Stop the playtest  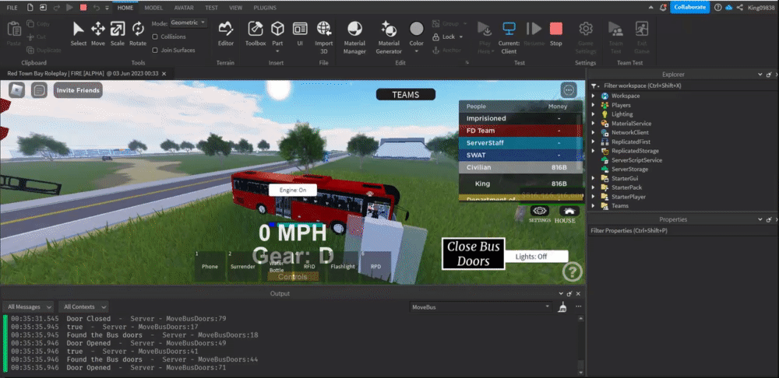556,33
